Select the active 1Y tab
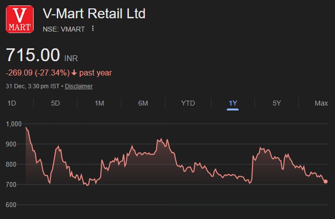 pyautogui.click(x=233, y=103)
